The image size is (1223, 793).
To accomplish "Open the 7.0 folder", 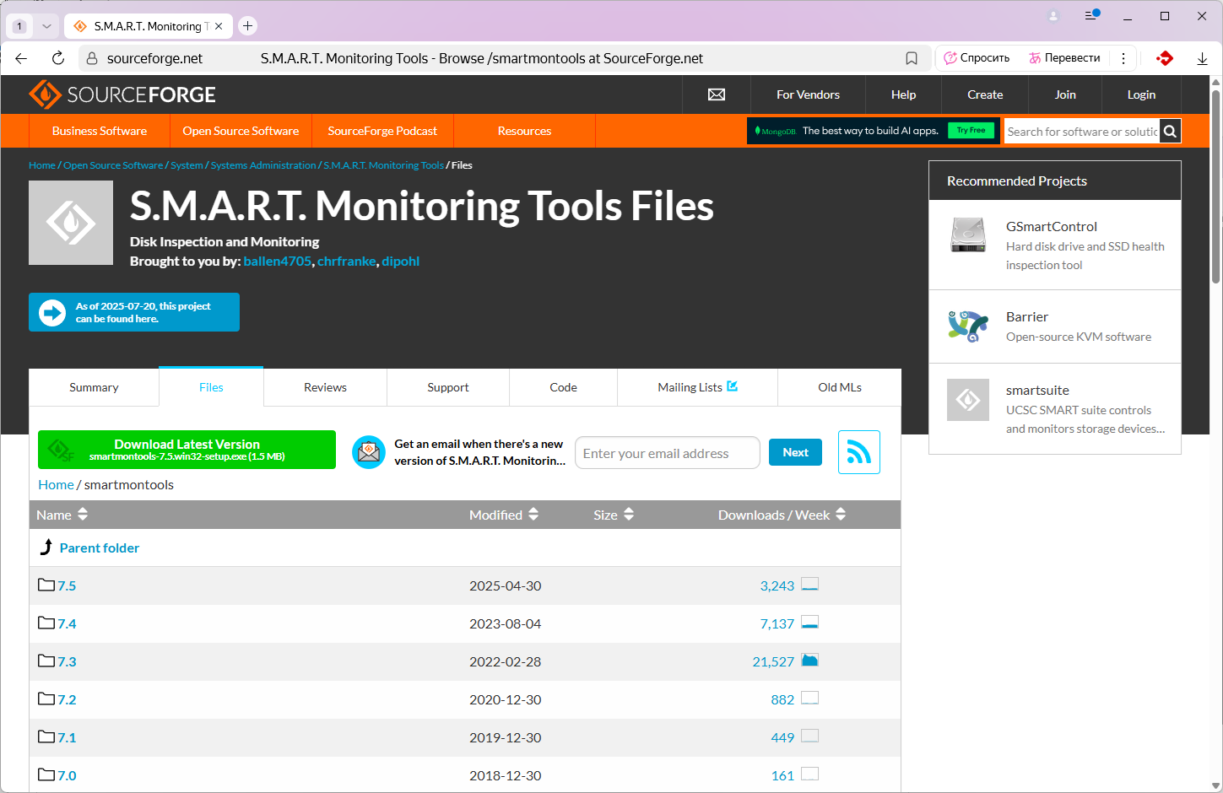I will [67, 775].
